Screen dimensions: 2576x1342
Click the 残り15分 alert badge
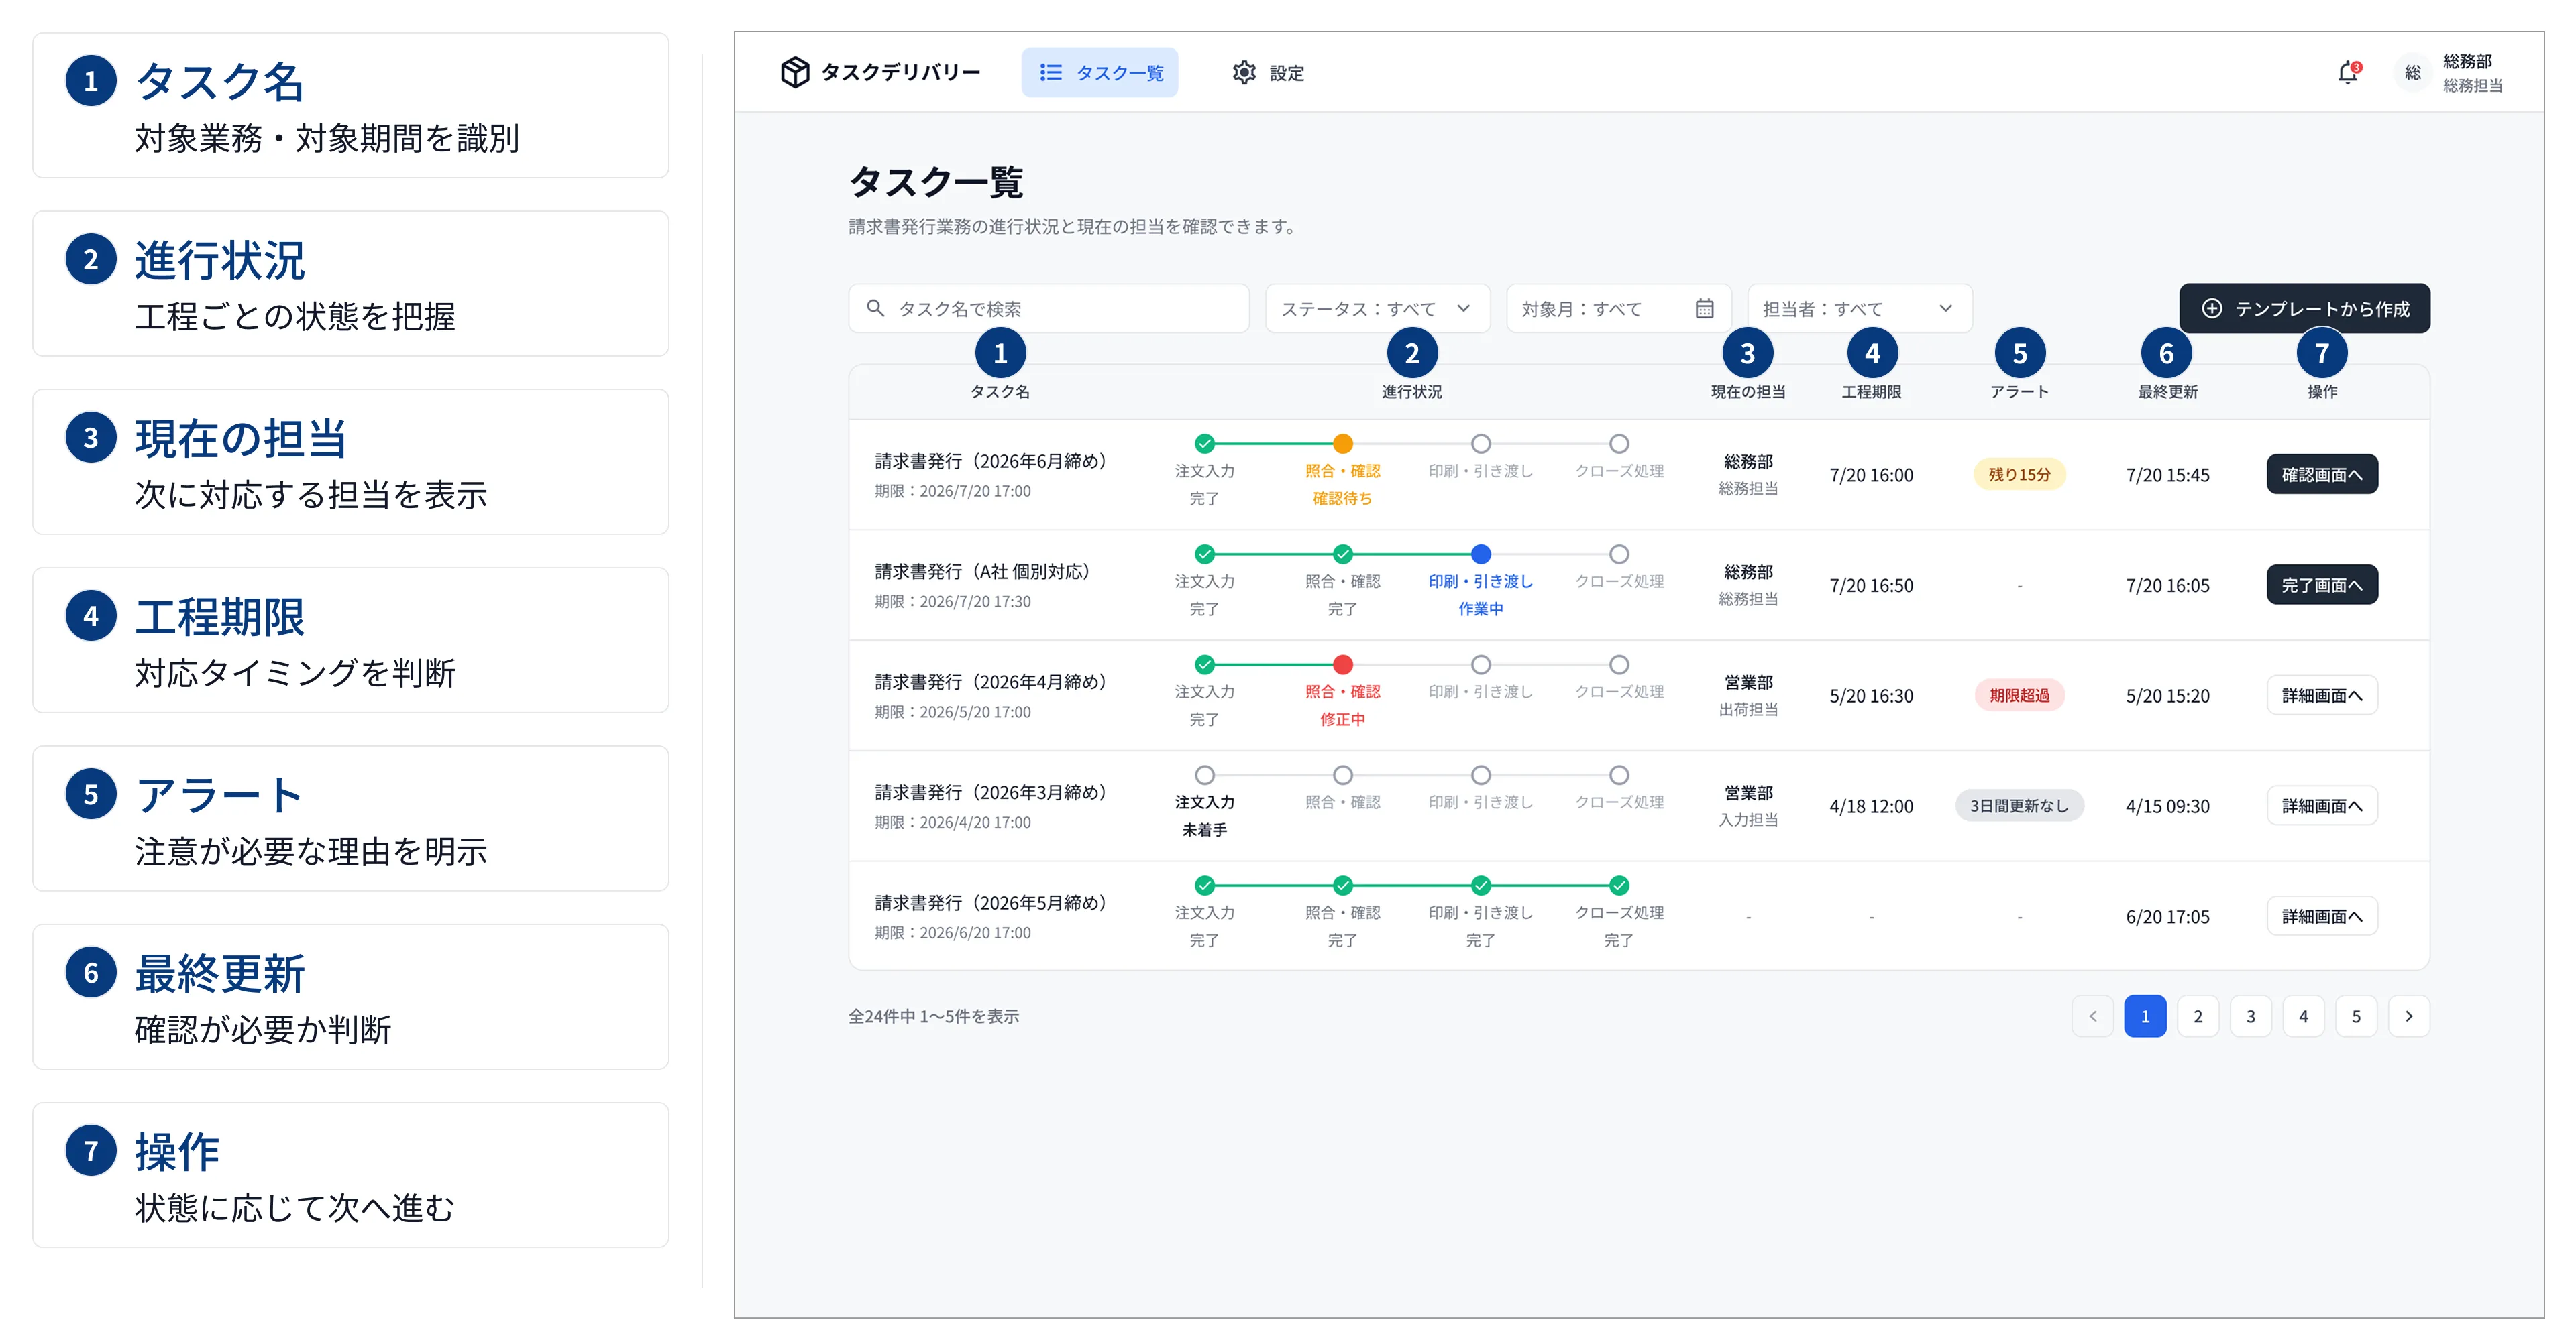pos(2019,475)
